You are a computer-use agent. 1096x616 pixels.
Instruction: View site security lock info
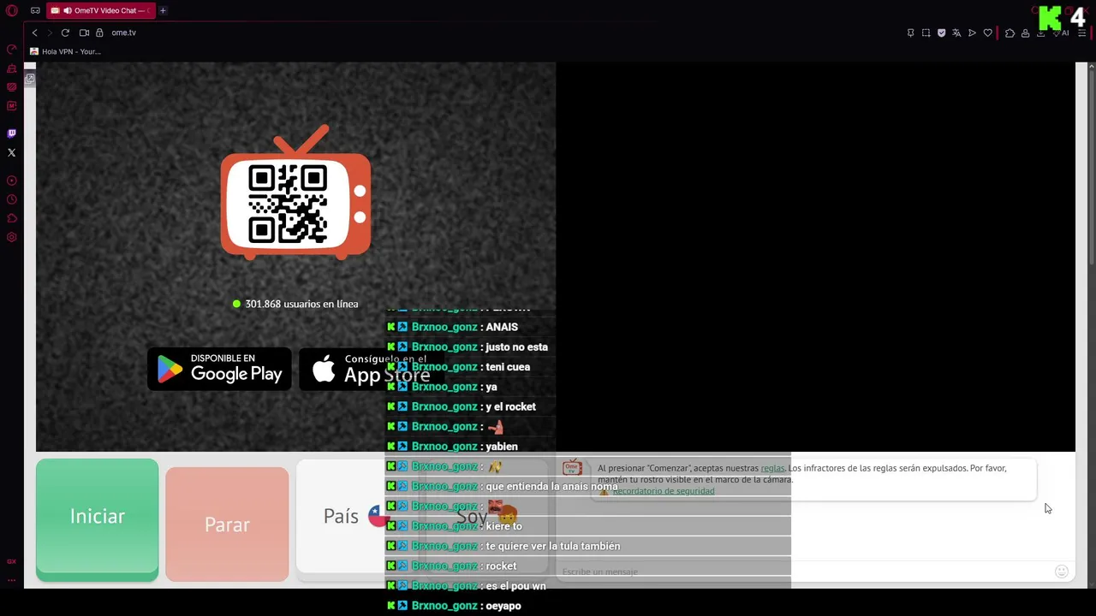pos(99,33)
